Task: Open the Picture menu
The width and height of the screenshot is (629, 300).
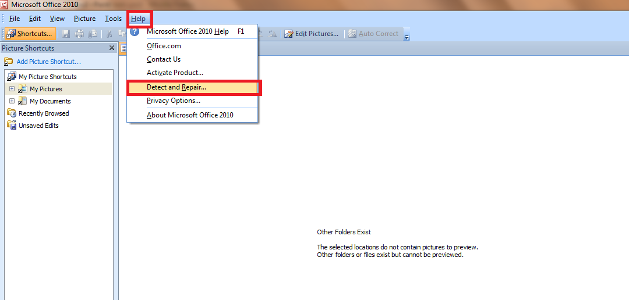Action: tap(84, 19)
